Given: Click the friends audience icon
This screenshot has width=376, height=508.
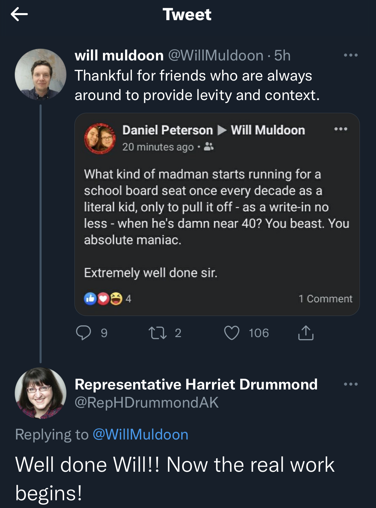Looking at the screenshot, I should click(x=209, y=147).
